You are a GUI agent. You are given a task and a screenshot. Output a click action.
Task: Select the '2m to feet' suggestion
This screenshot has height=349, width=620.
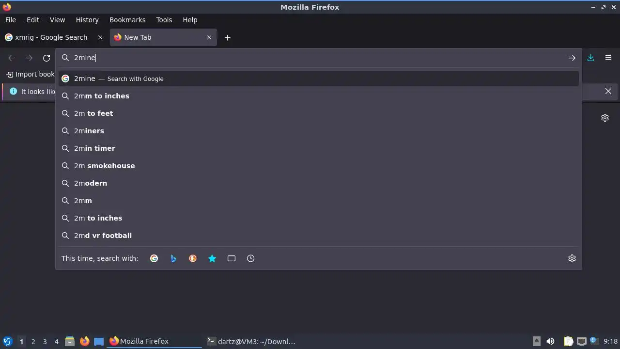pos(319,113)
